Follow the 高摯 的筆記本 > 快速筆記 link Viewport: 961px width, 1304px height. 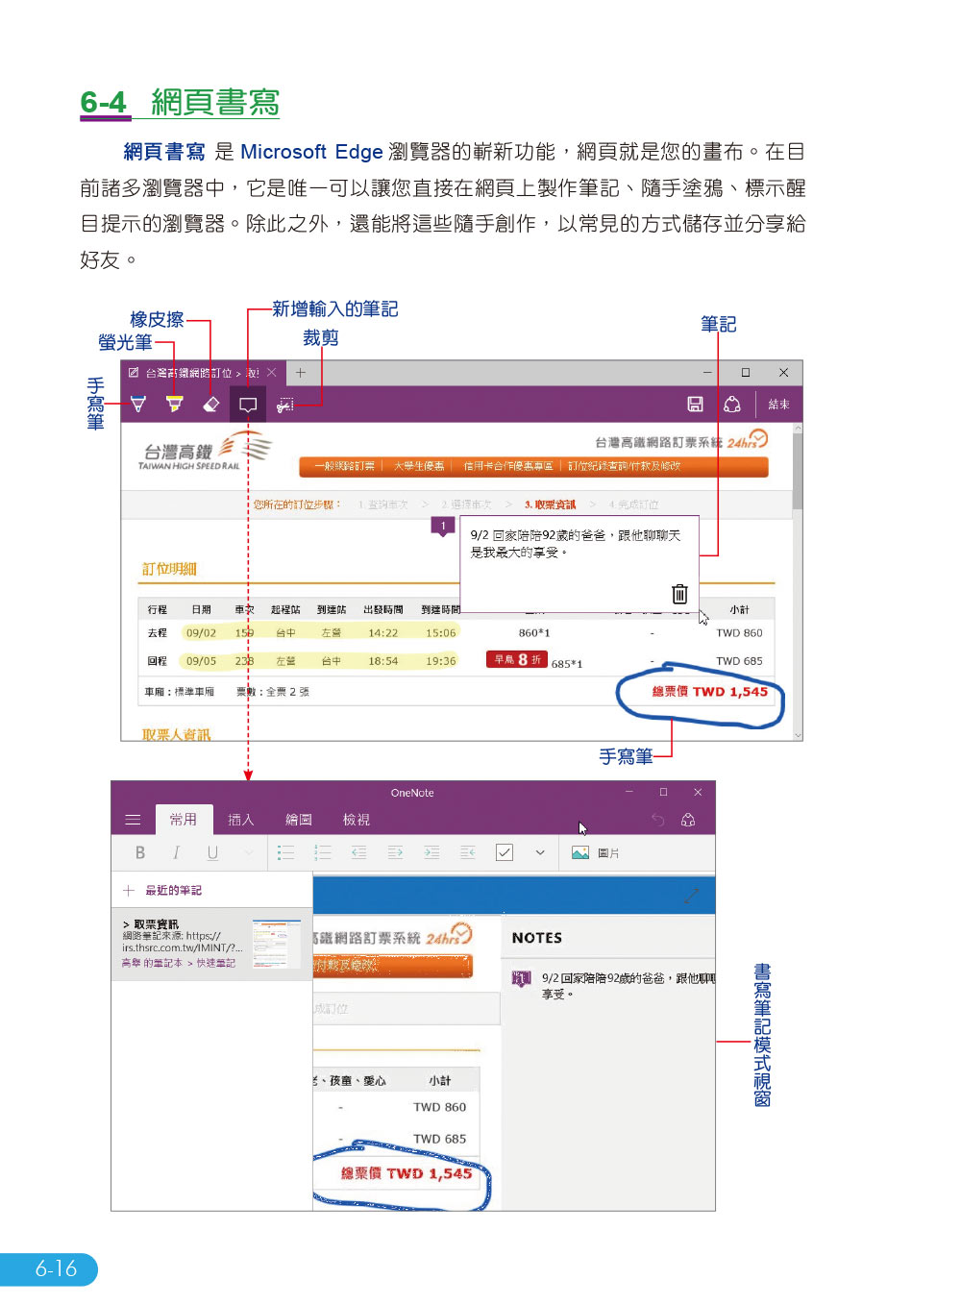point(179,963)
